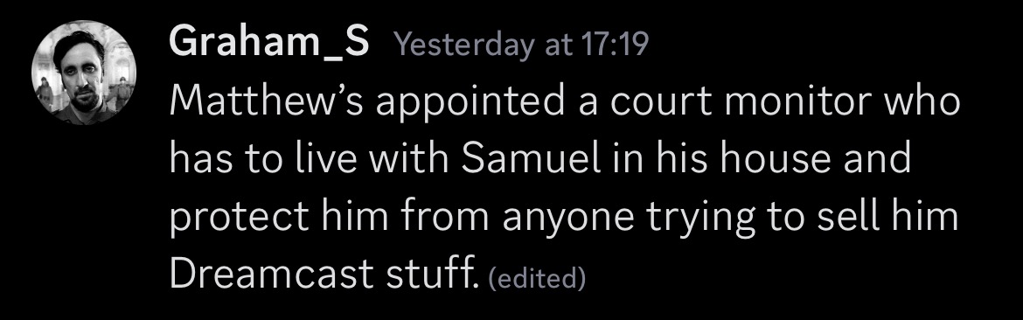Open Graham_S's profile avatar picture
The height and width of the screenshot is (320, 1023).
pyautogui.click(x=84, y=73)
